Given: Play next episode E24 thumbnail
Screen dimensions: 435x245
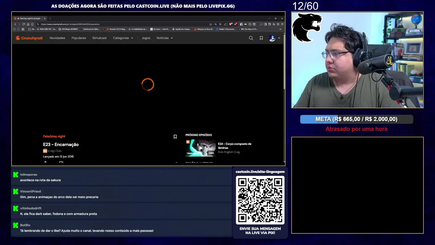Looking at the screenshot, I should point(201,148).
